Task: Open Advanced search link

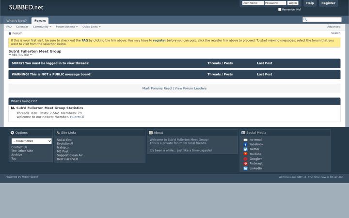Action: tap(333, 27)
